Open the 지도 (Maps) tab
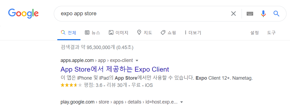Viewport: 290px width, 107px height. 145,33
